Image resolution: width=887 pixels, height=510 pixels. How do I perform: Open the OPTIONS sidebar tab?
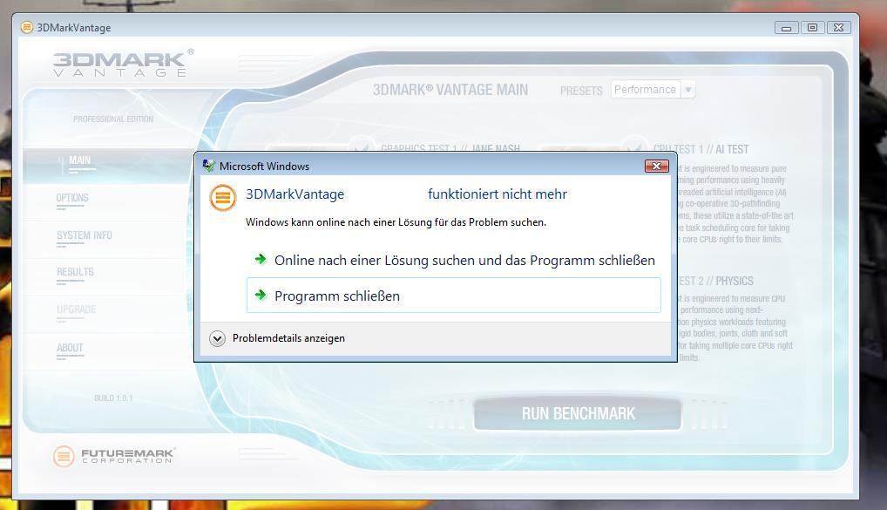pos(72,198)
